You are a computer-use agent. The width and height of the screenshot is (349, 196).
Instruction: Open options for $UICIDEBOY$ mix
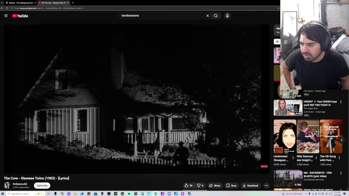(341, 173)
